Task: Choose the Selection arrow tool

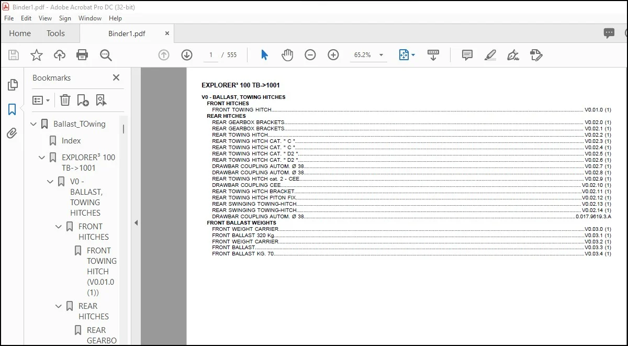Action: [264, 55]
